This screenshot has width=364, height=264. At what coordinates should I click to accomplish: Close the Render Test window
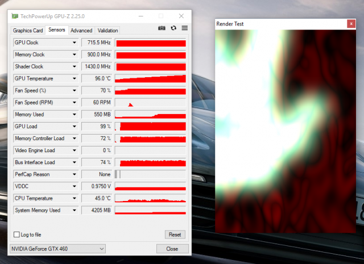(x=351, y=24)
